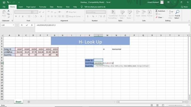Toggle Italic formatting
This screenshot has width=191, height=107.
point(19,16)
